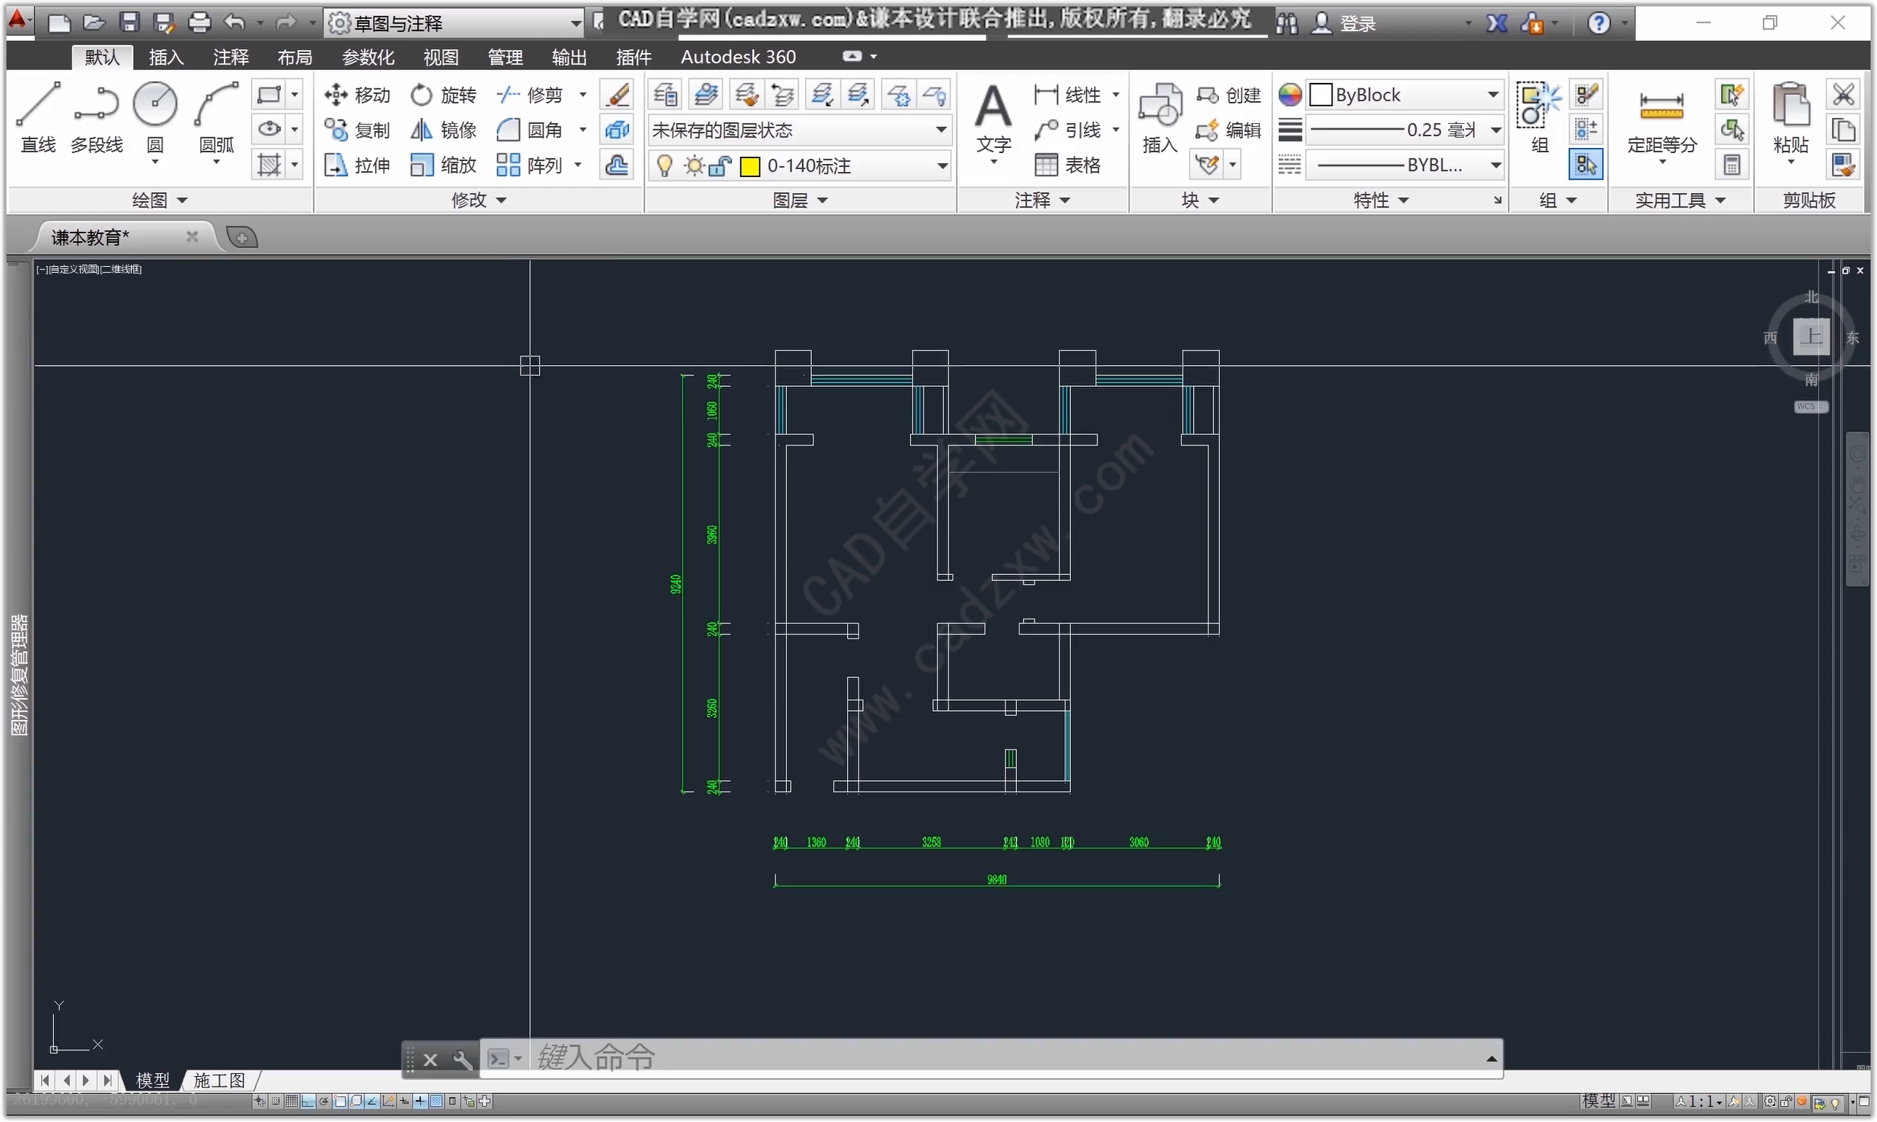Click the Erase tool icon
The image size is (1877, 1122).
point(617,95)
